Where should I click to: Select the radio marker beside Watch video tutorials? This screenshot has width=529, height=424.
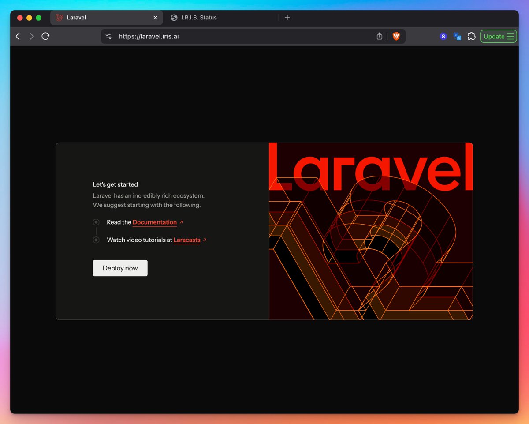coord(96,240)
